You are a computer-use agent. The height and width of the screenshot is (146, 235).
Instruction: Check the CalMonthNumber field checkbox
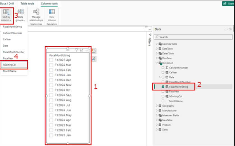pos(163,68)
